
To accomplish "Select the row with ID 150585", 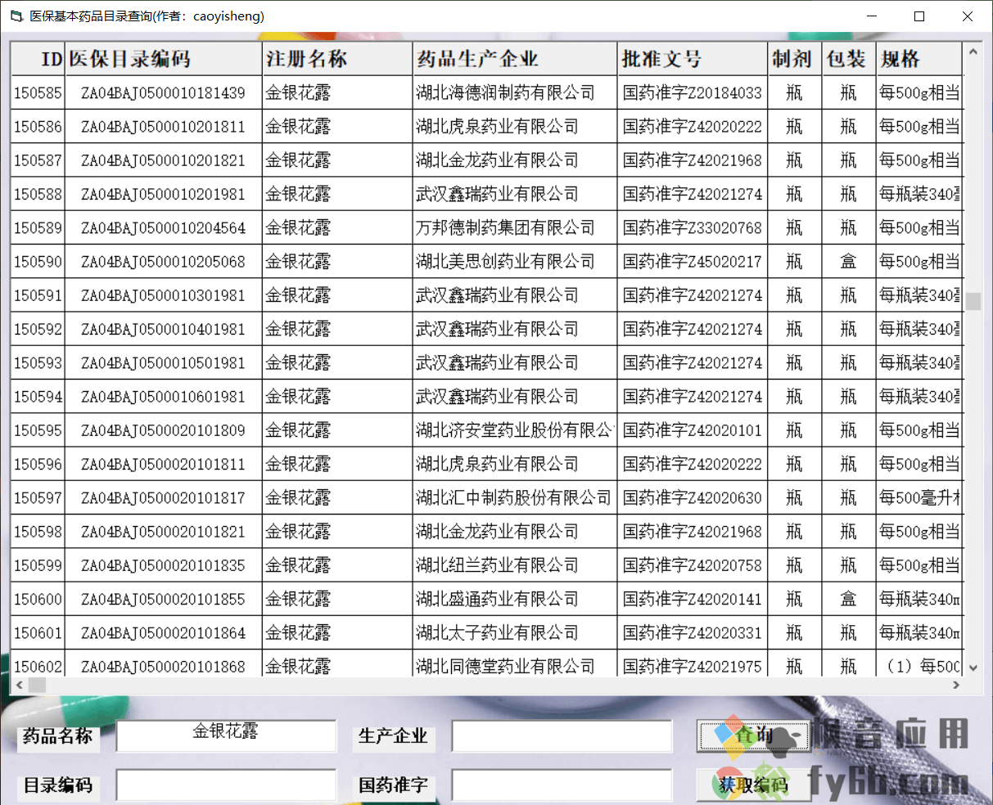I will 486,93.
